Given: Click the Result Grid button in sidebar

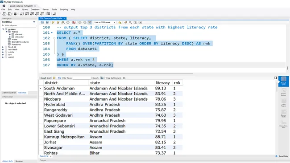Looking at the screenshot, I should pos(283,81).
